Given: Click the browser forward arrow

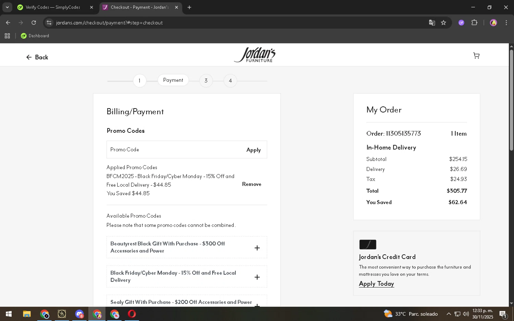Looking at the screenshot, I should (21, 23).
